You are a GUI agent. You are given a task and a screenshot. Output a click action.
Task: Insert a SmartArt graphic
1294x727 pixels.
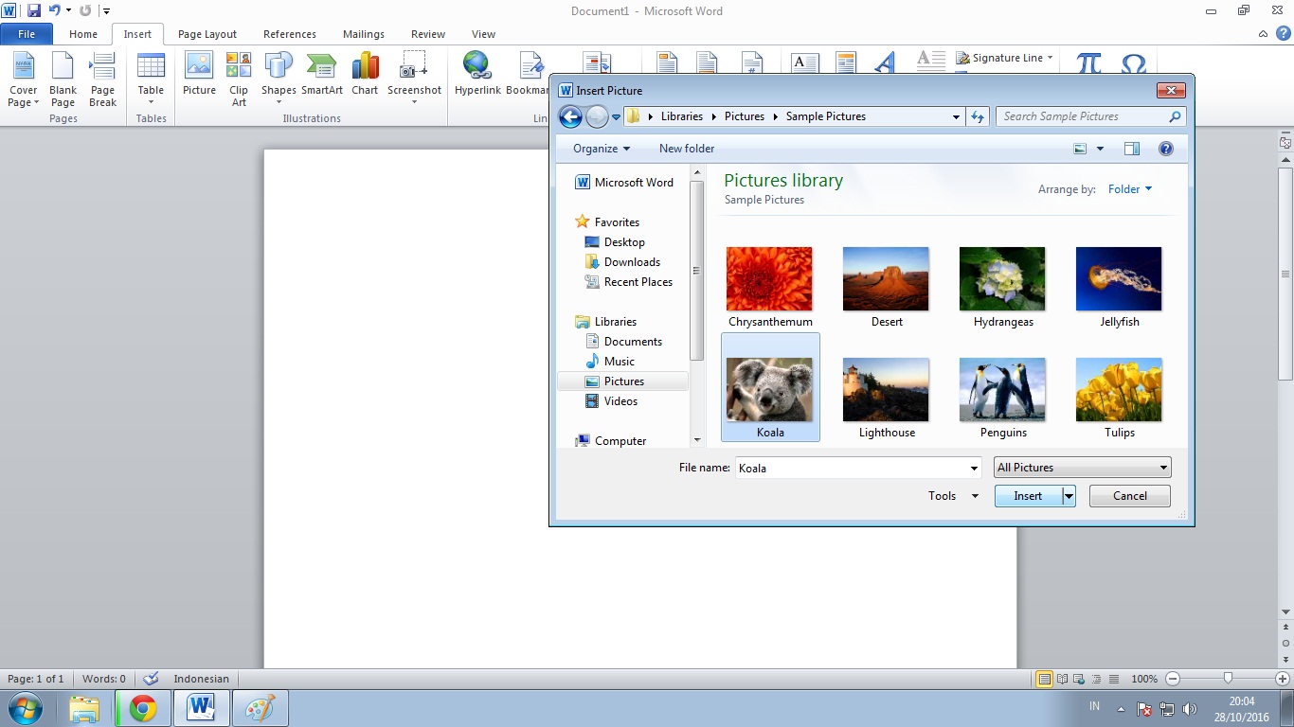322,74
